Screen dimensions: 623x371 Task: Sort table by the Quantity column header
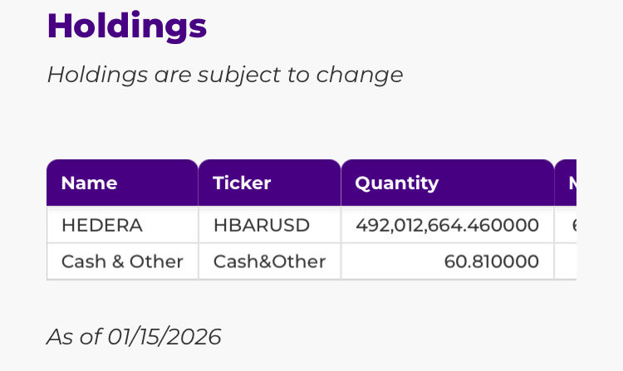pyautogui.click(x=396, y=183)
